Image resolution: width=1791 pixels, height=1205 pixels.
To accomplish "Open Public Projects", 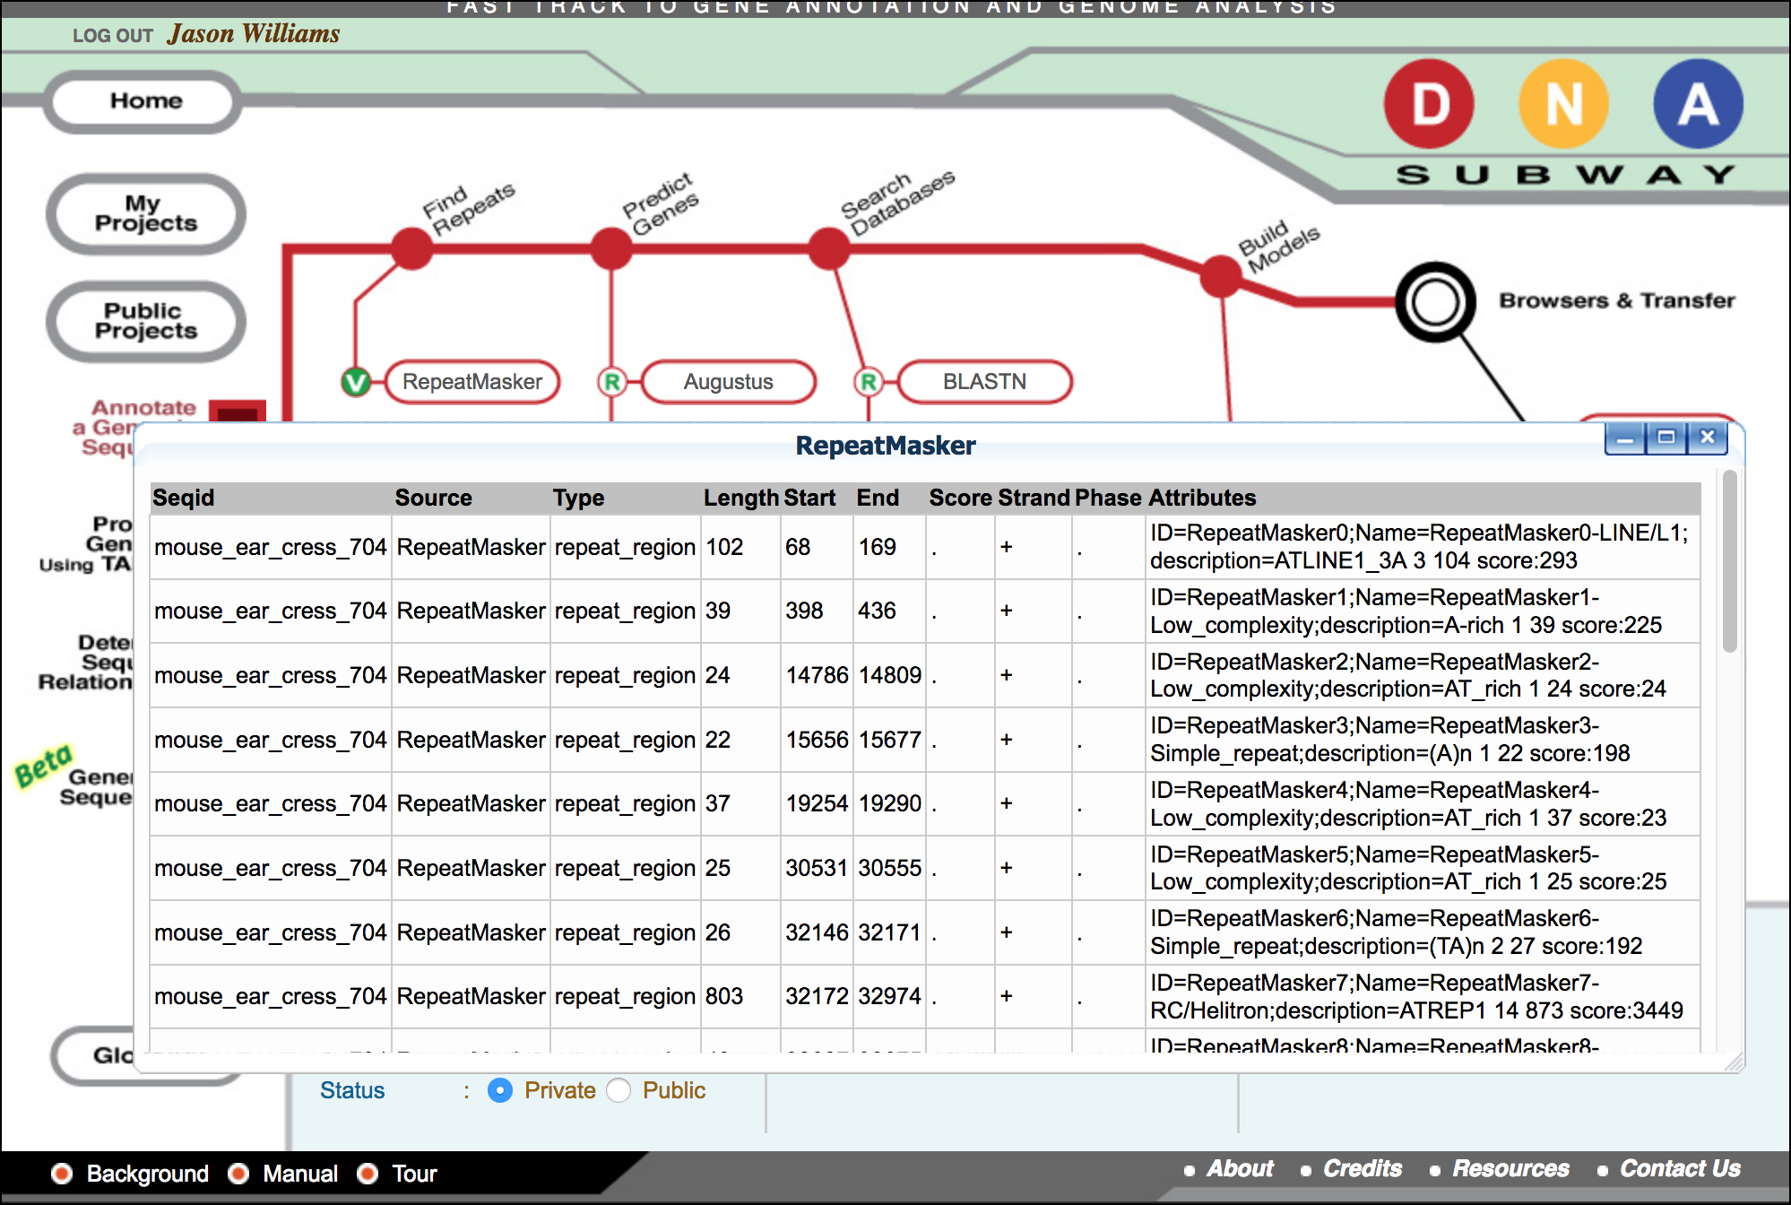I will 146,321.
